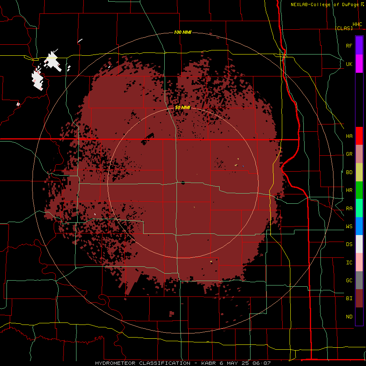The image size is (366, 366).
Task: Click the ND black legend swatch
Action: 359,316
